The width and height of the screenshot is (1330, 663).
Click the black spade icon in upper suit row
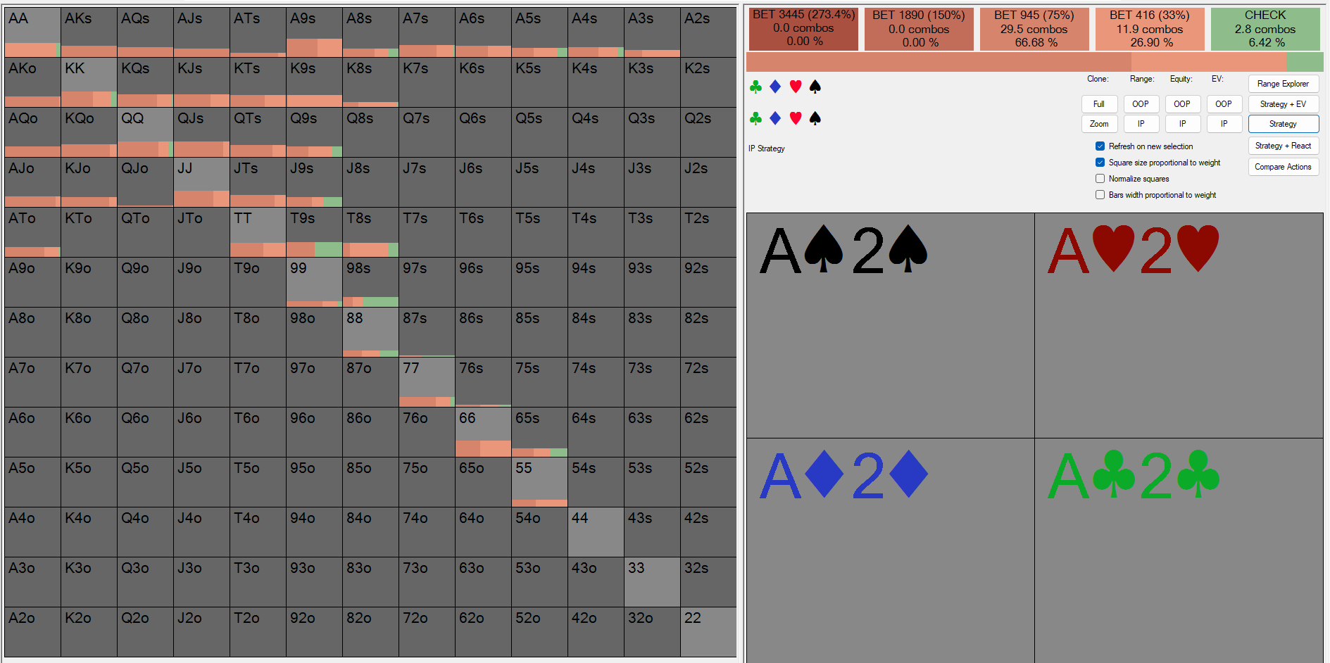click(815, 87)
